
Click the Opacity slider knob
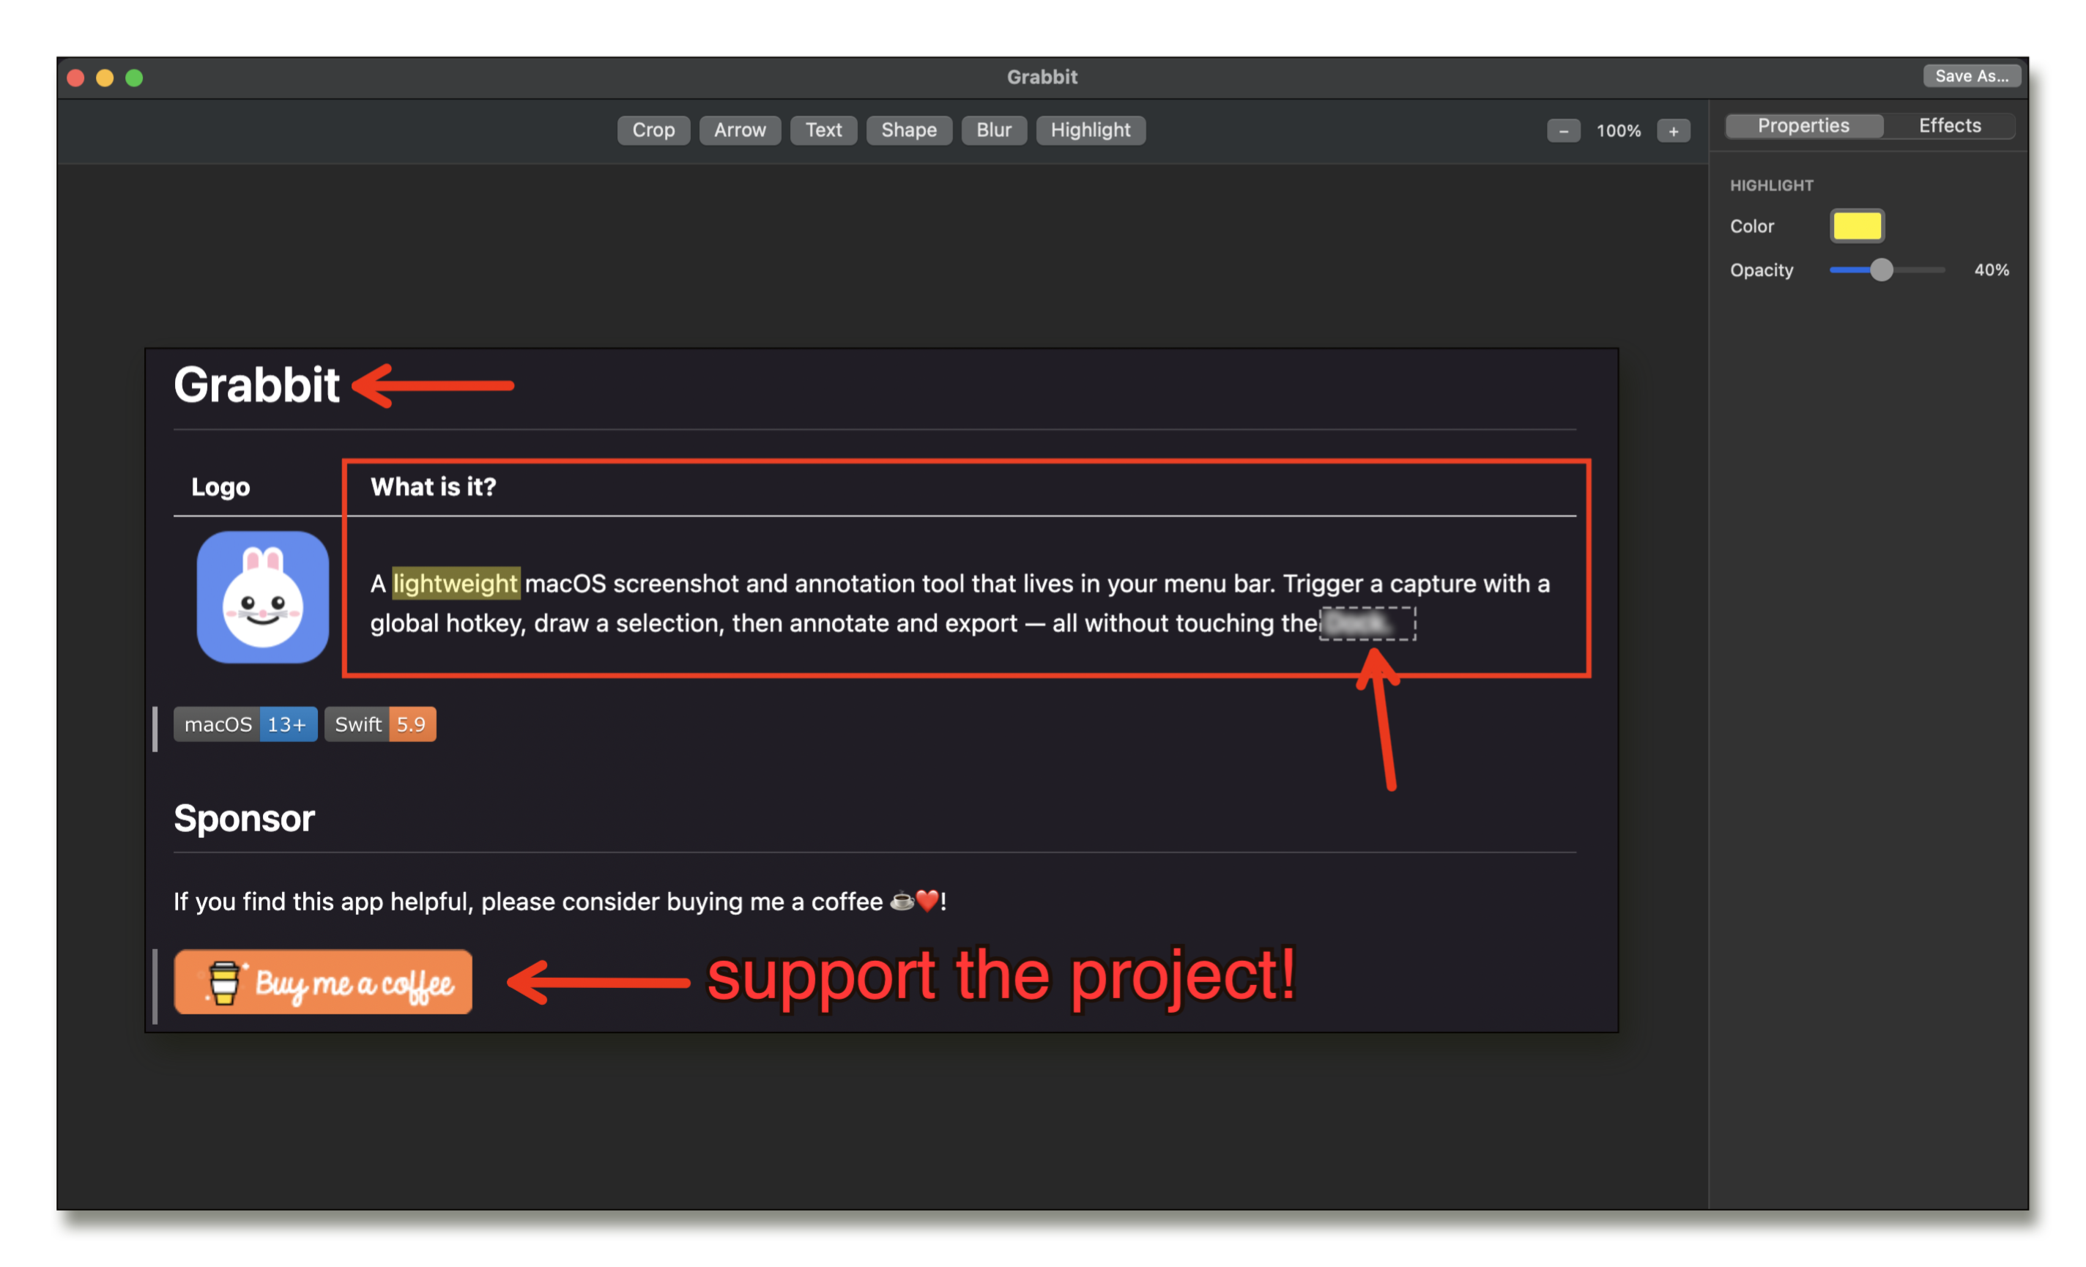pyautogui.click(x=1880, y=270)
